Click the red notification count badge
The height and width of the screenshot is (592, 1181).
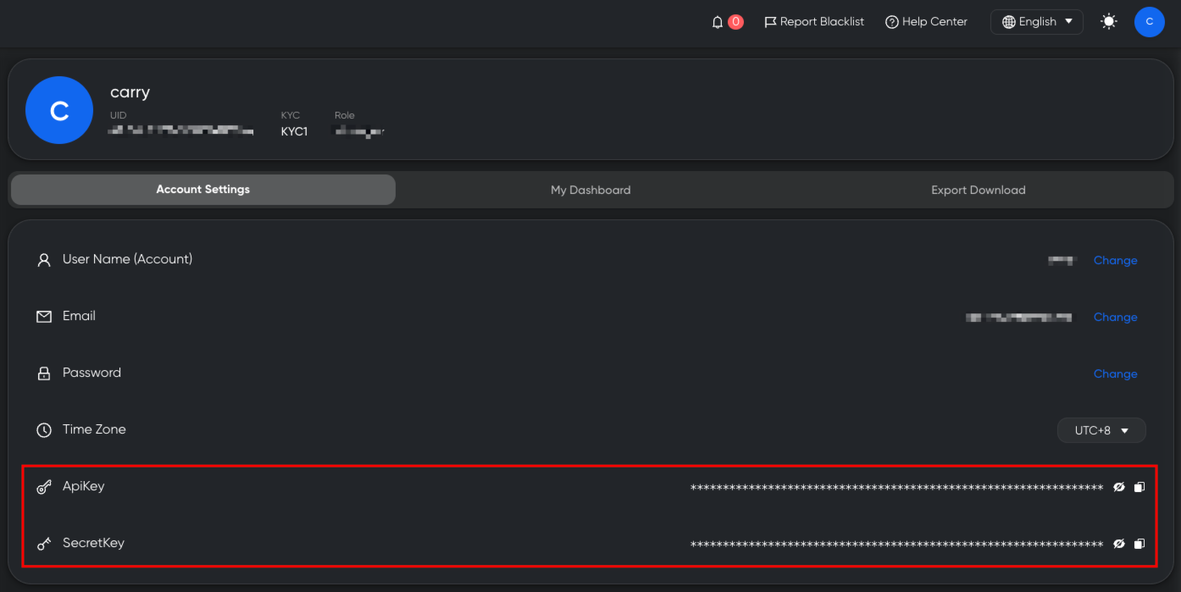(x=735, y=22)
